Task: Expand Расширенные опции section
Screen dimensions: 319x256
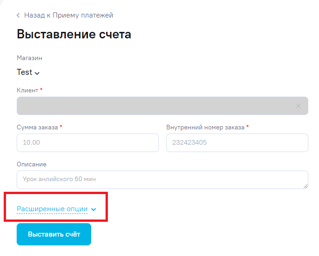Action: [x=52, y=209]
